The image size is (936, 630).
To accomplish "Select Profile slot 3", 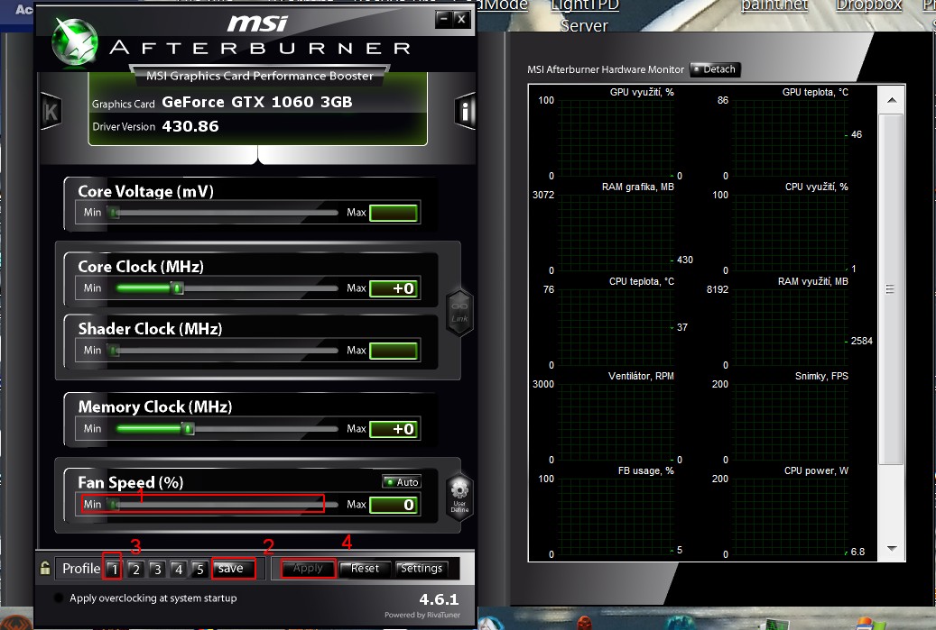I will 157,569.
